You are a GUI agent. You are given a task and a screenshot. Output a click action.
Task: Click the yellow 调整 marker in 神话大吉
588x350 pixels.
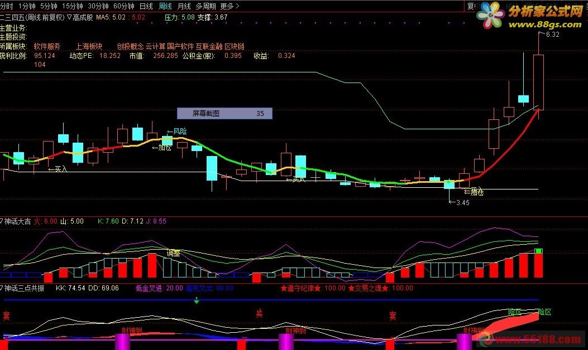pos(173,254)
